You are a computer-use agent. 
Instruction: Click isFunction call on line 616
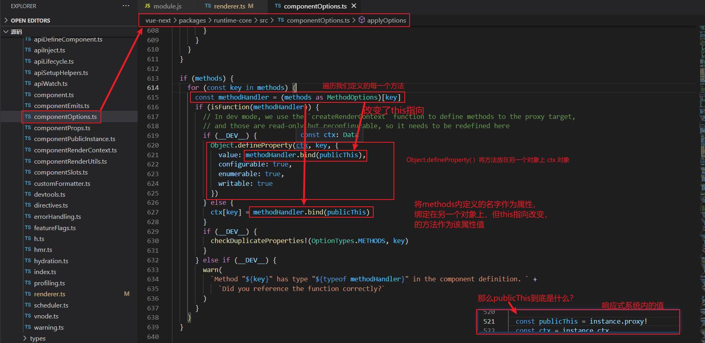pyautogui.click(x=230, y=107)
